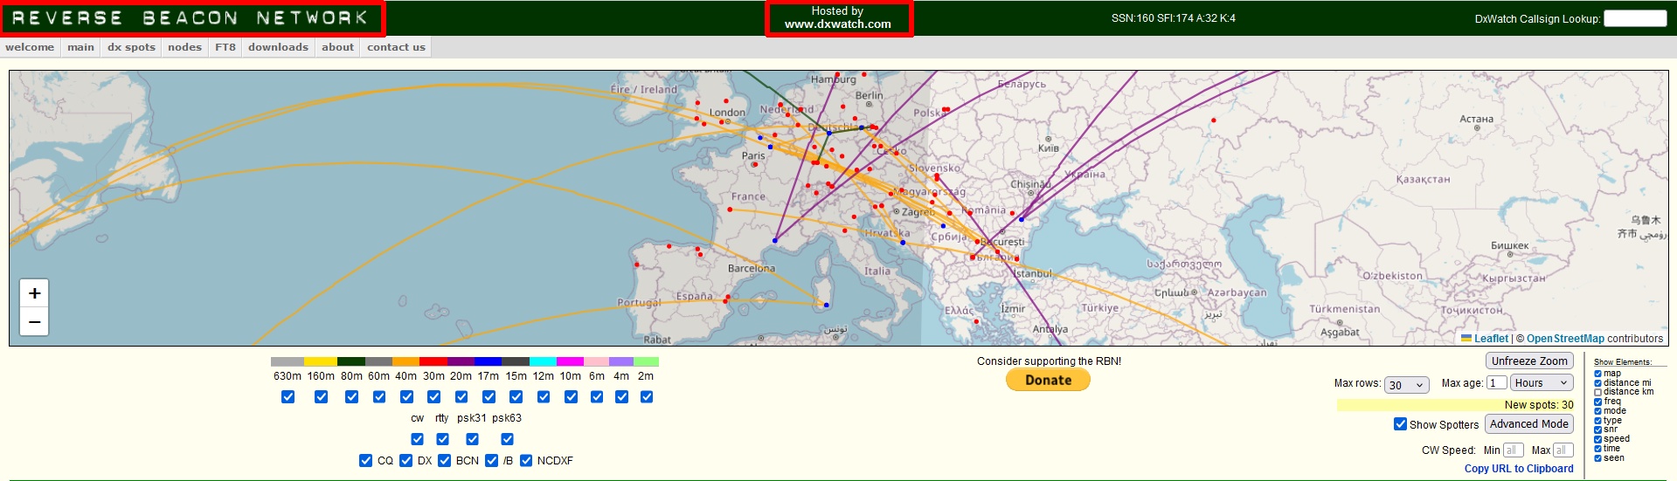Zoom out of the map with minus button

tap(34, 322)
